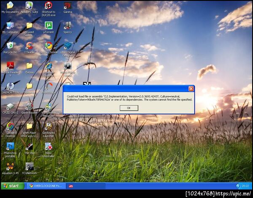
Task: Click The Ship game icon
Action: point(30,148)
